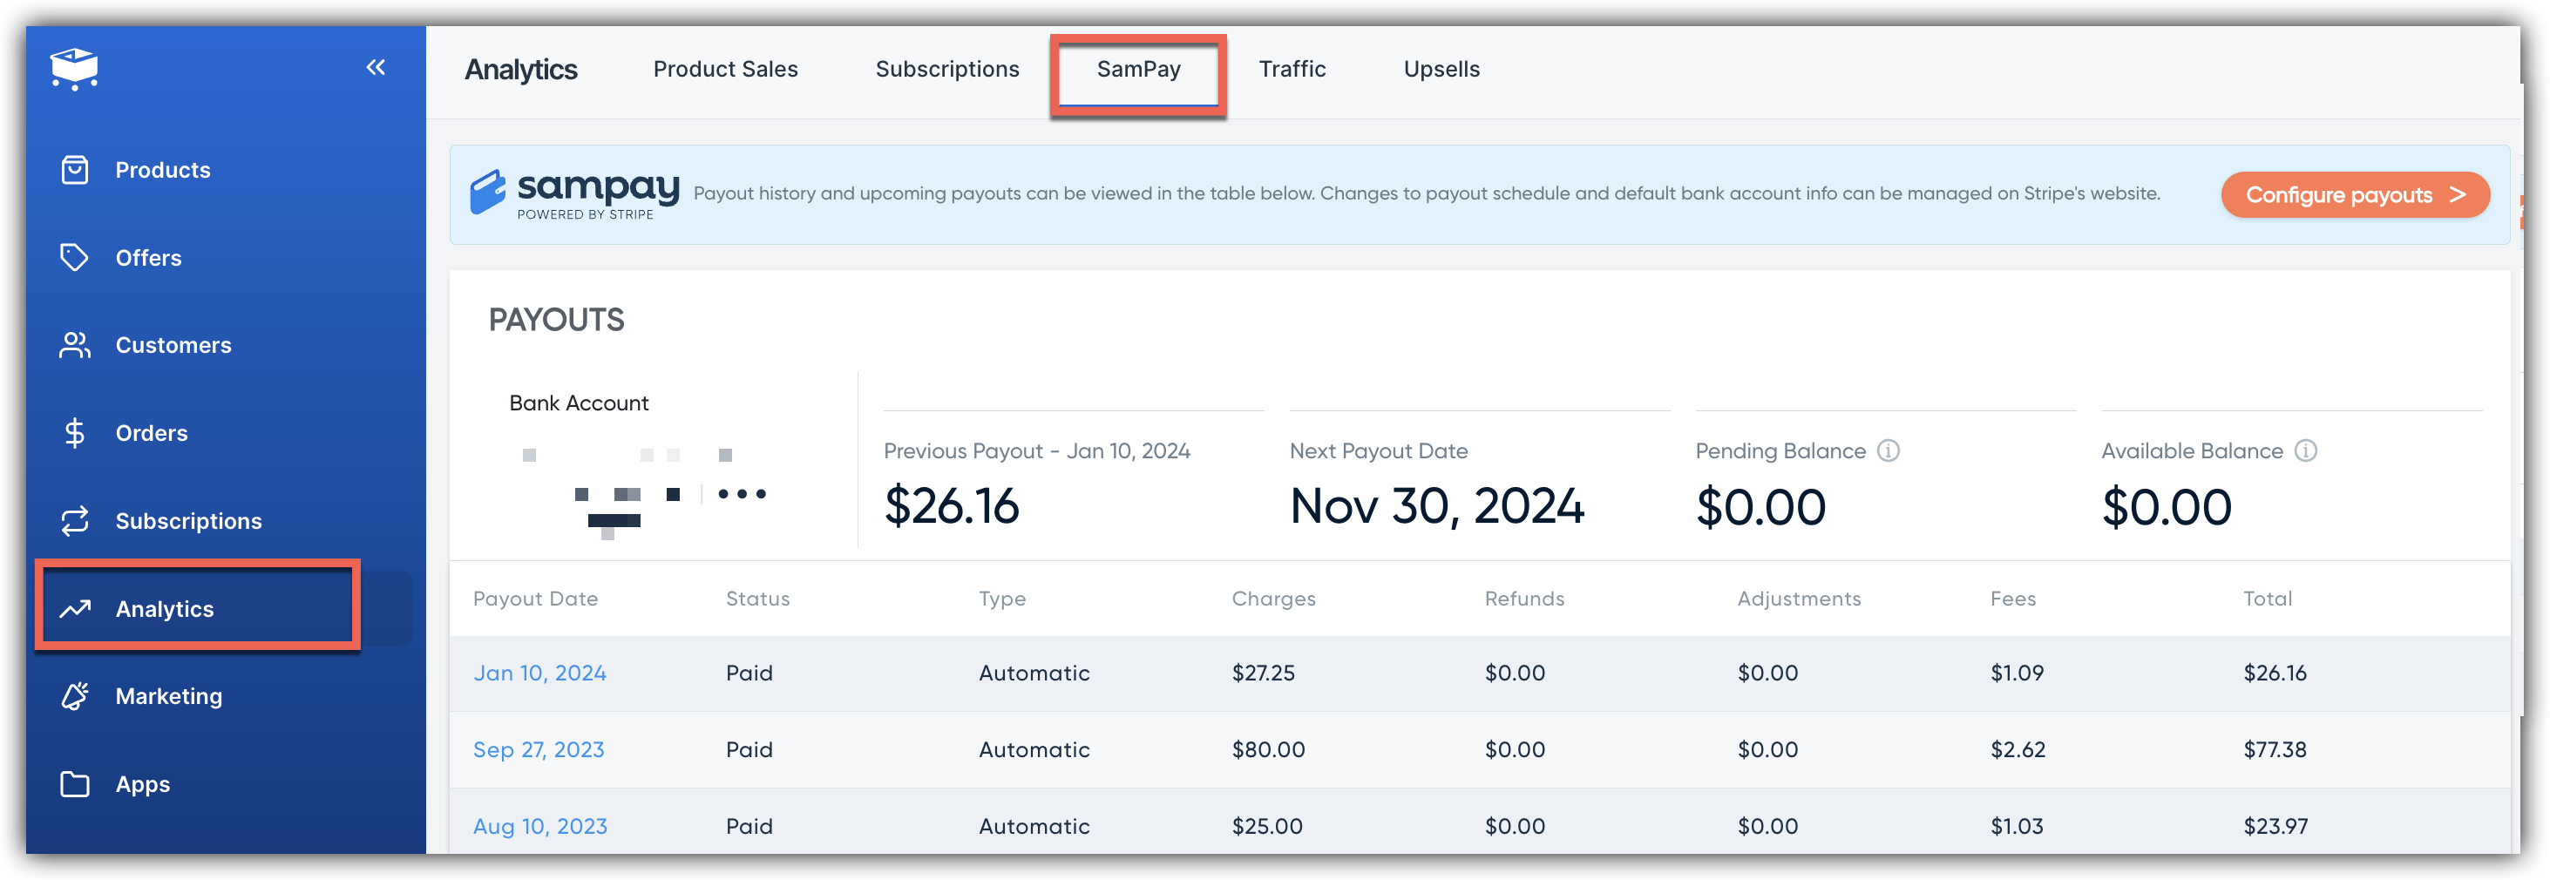
Task: Collapse the sidebar with the double-chevron
Action: click(x=375, y=67)
